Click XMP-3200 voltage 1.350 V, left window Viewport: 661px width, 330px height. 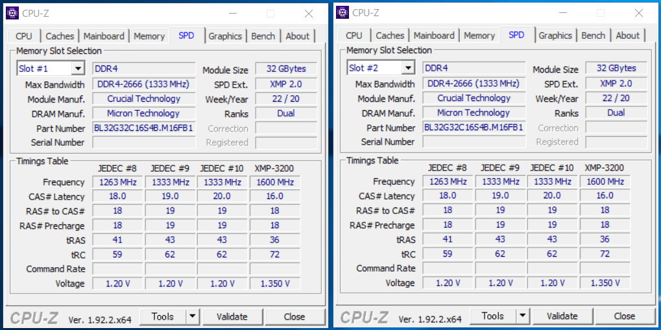(275, 283)
